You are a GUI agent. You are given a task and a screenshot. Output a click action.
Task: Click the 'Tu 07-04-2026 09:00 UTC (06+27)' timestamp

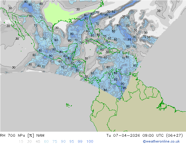[x=145, y=135]
